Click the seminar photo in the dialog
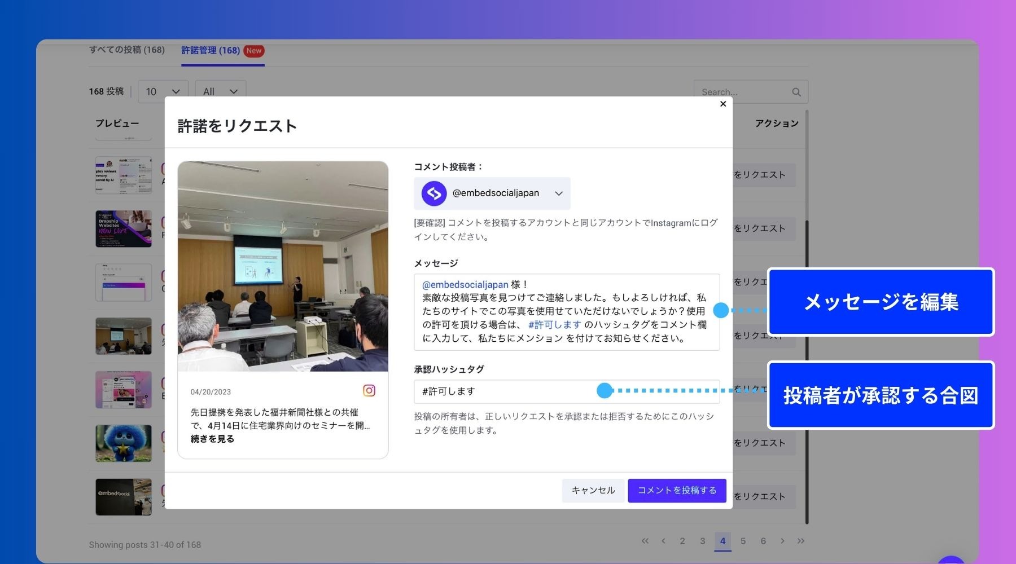The width and height of the screenshot is (1016, 564). coord(283,266)
